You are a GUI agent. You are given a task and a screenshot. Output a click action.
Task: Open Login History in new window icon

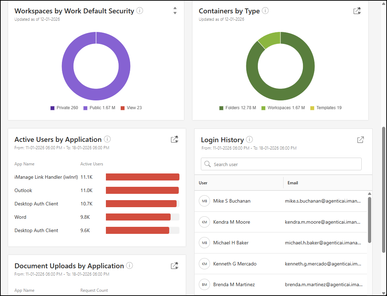(361, 140)
